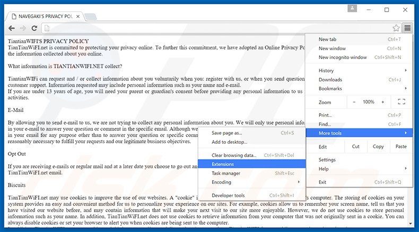Click the Opt Out section heading
The width and height of the screenshot is (419, 232).
(16, 154)
